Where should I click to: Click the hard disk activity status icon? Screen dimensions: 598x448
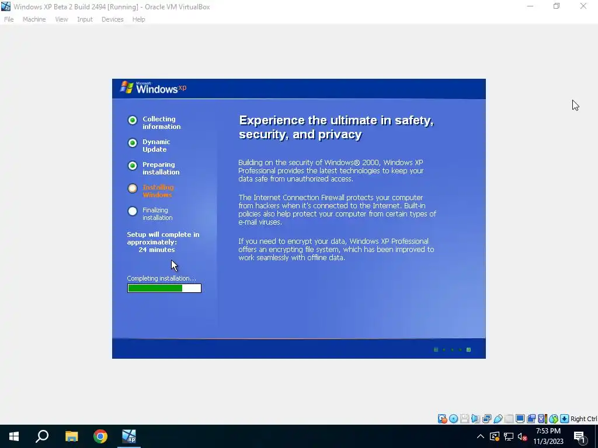click(x=443, y=419)
